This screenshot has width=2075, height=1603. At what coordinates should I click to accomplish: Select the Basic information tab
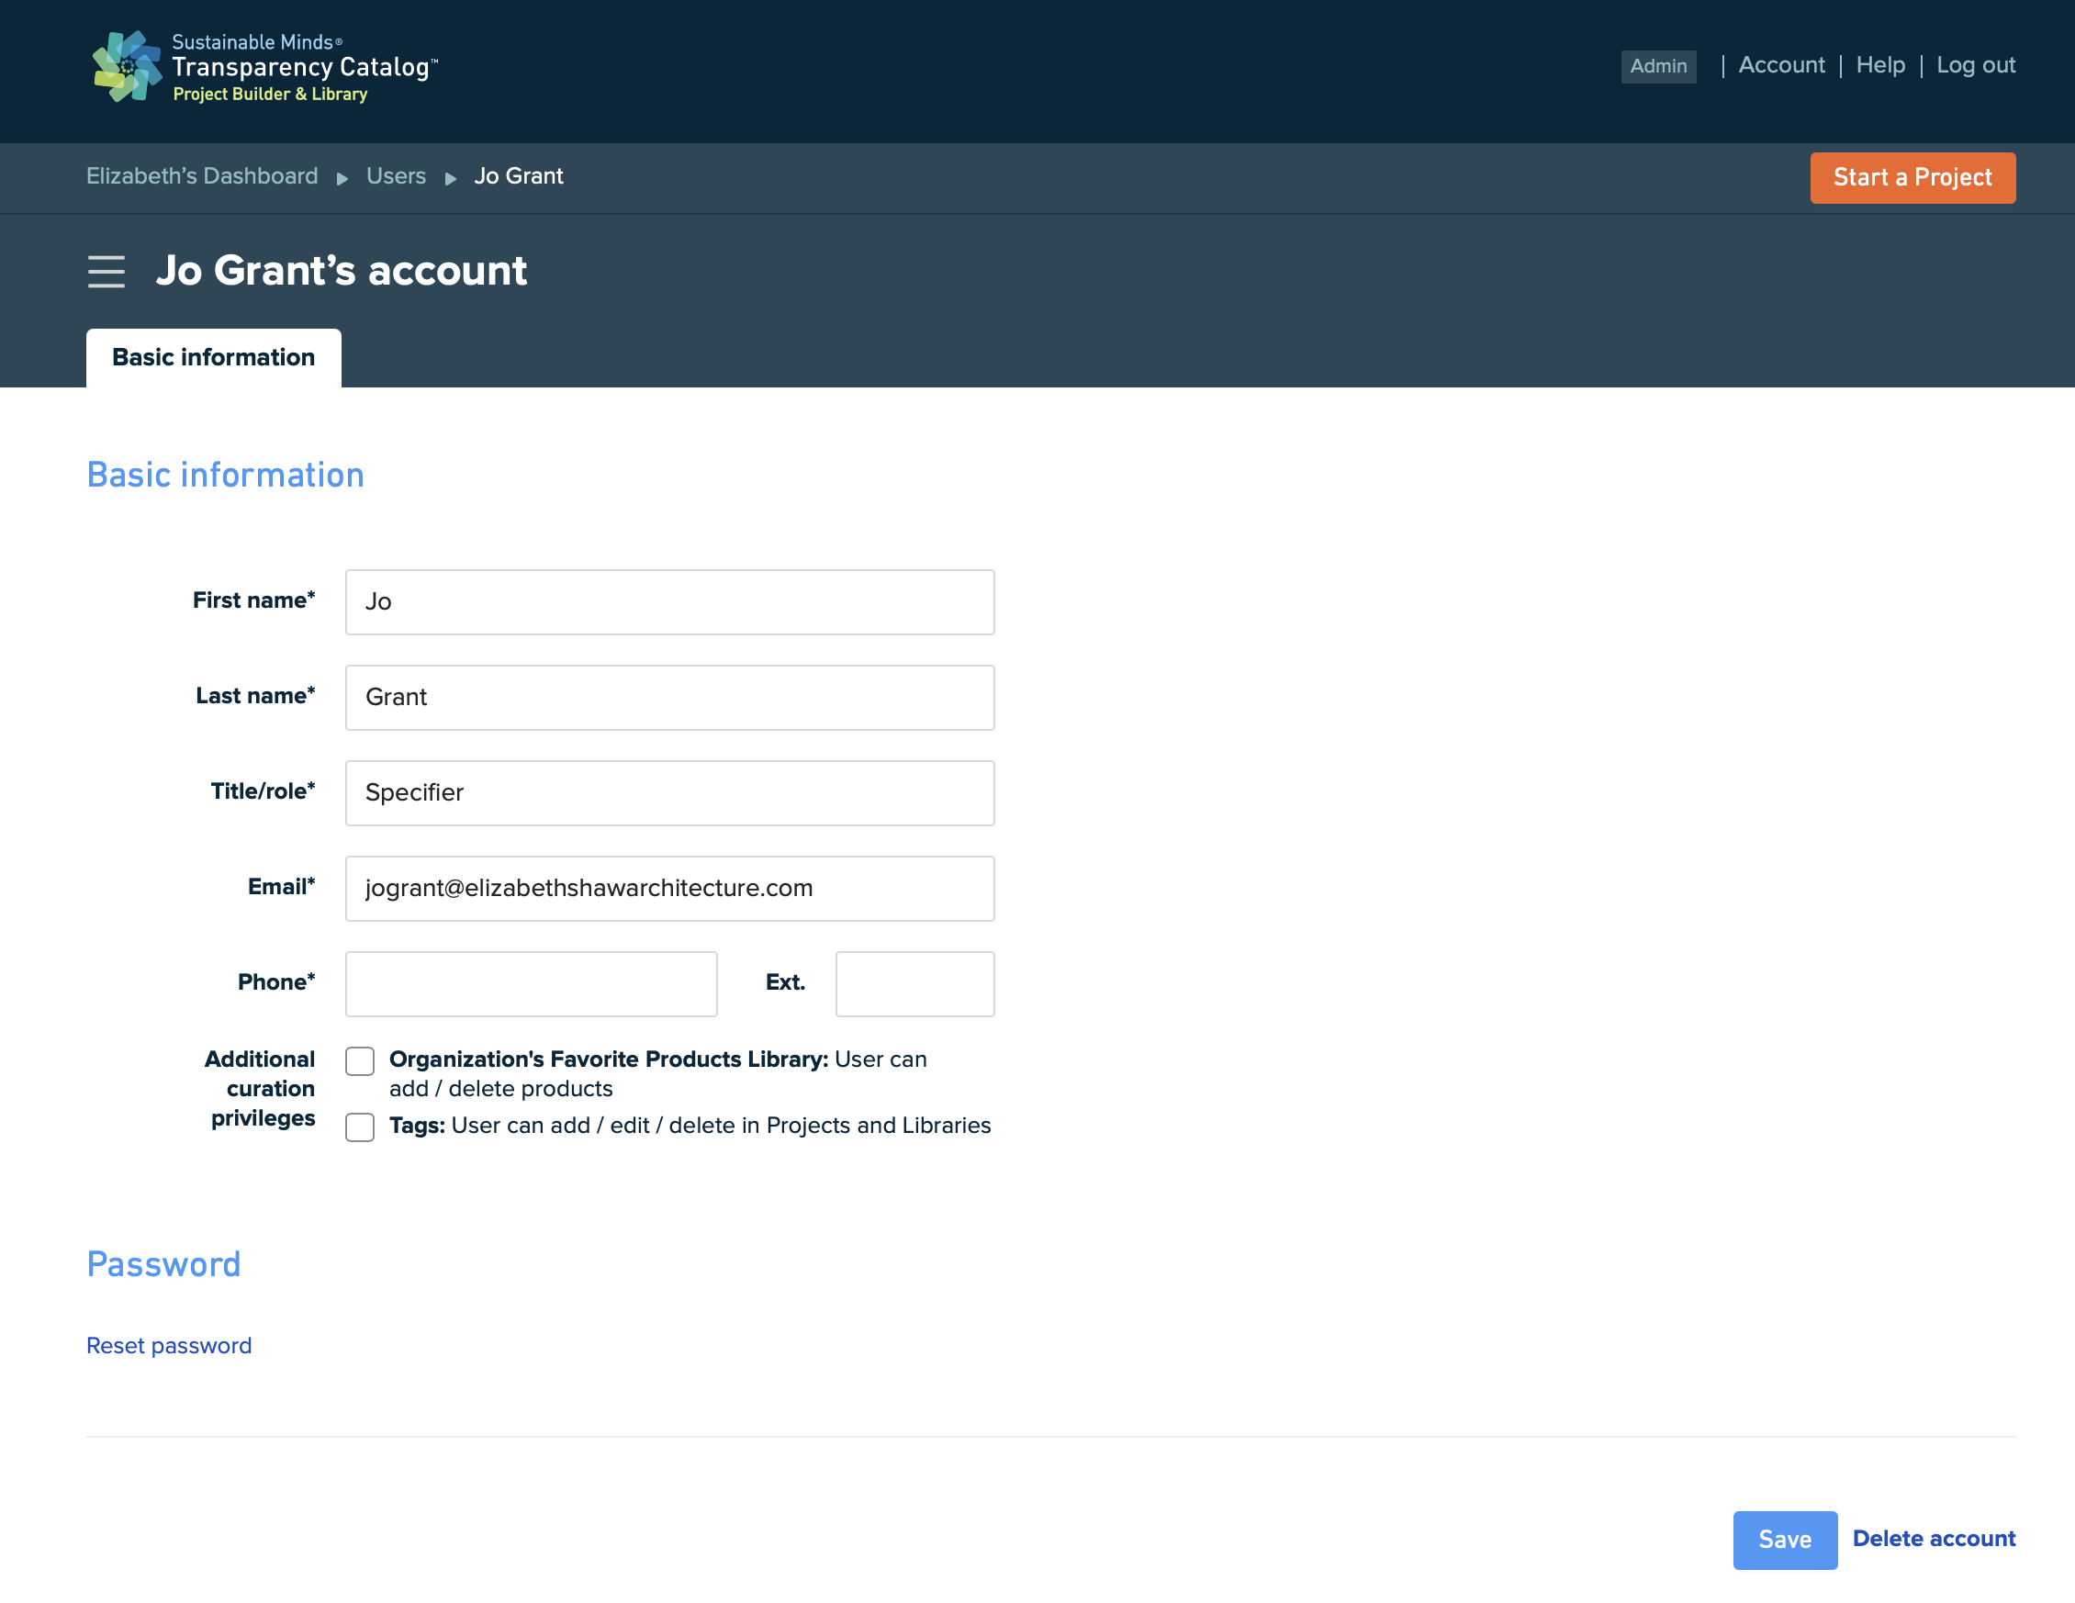214,357
